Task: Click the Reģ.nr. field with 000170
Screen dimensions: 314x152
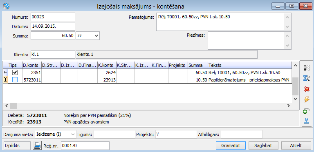Action: click(85, 146)
